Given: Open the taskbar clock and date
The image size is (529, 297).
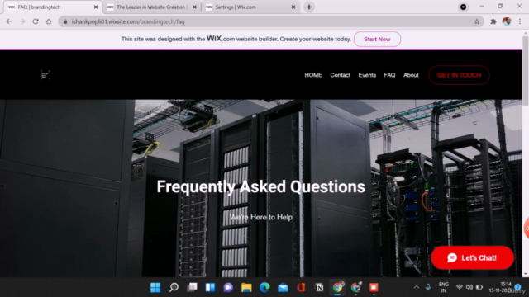Looking at the screenshot, I should [x=500, y=287].
